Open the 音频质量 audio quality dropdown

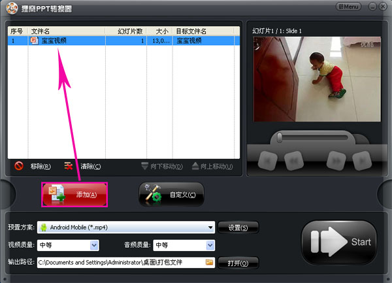point(184,245)
